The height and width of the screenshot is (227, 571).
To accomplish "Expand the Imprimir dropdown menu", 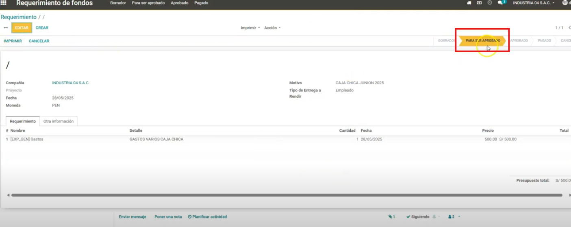I will pyautogui.click(x=250, y=28).
